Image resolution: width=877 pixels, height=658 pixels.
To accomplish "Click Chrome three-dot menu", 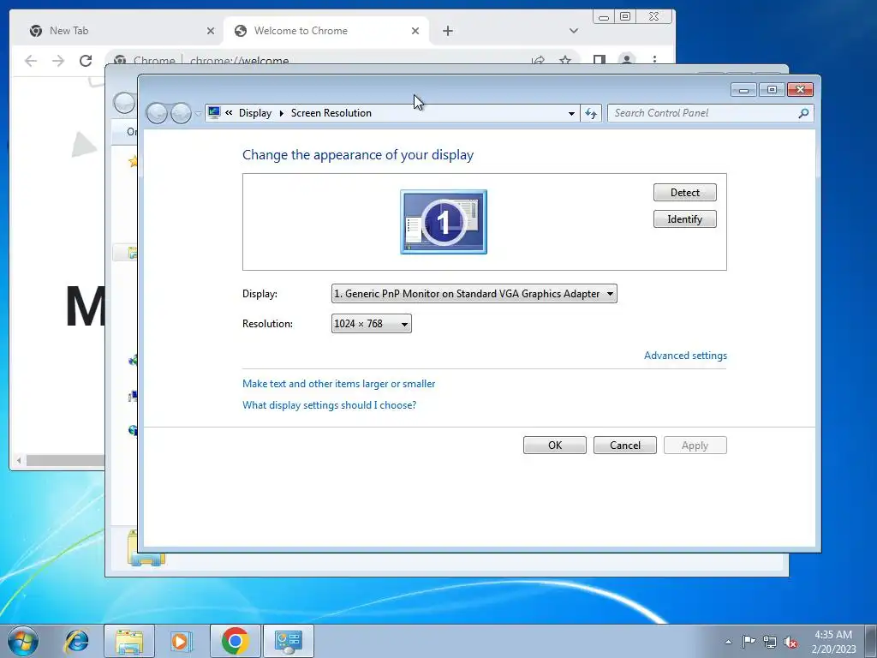I will pyautogui.click(x=654, y=59).
